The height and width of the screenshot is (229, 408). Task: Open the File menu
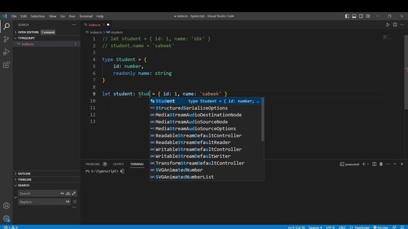pyautogui.click(x=14, y=16)
